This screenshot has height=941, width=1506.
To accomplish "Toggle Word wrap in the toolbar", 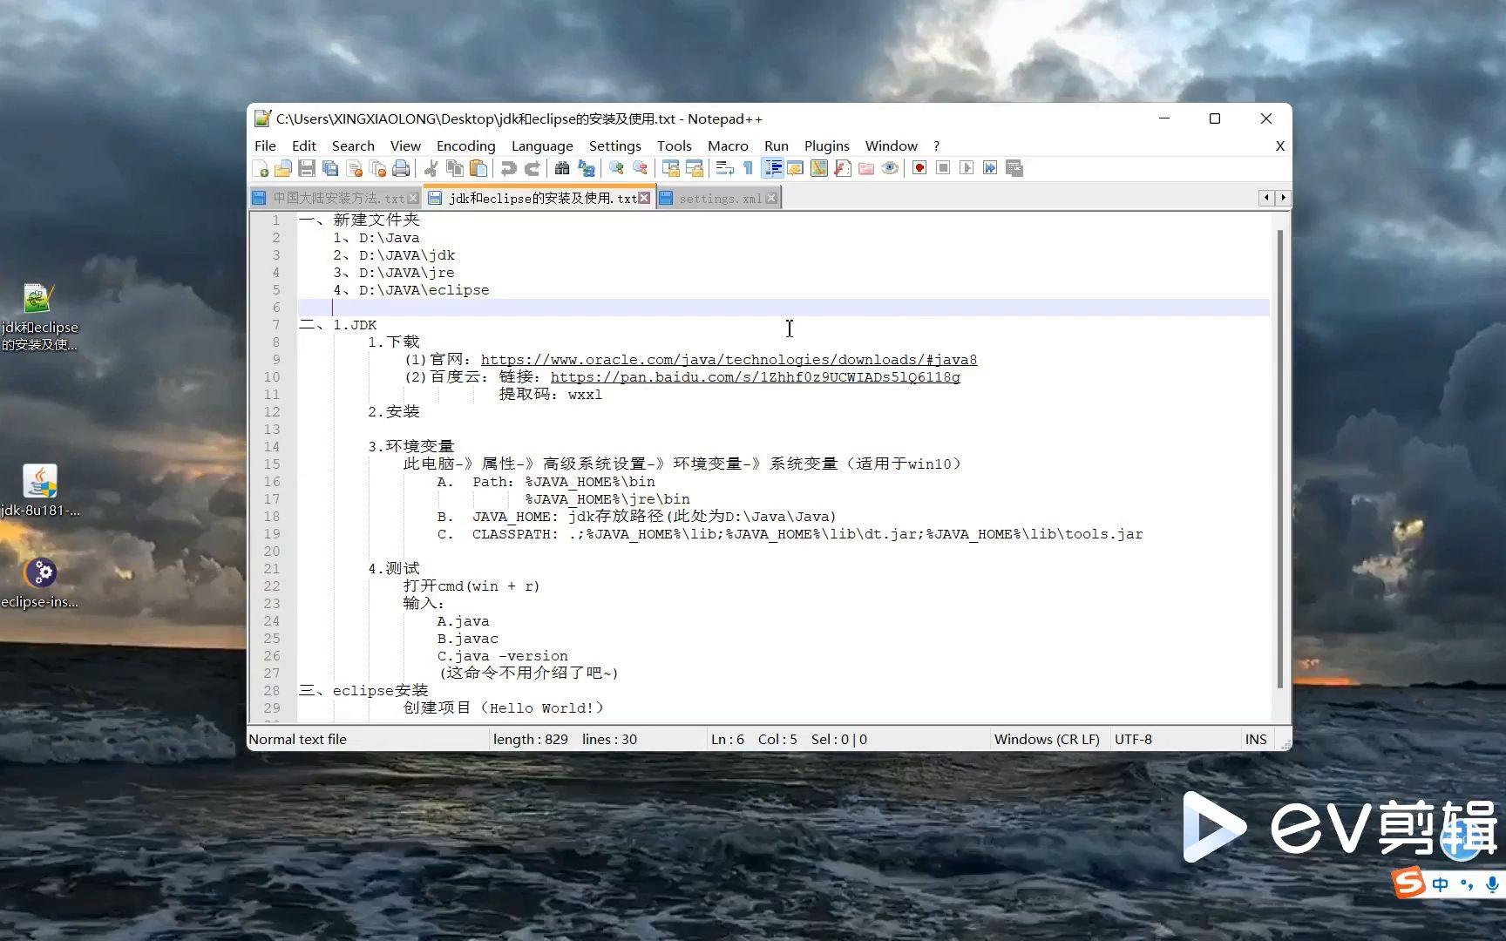I will tap(724, 168).
